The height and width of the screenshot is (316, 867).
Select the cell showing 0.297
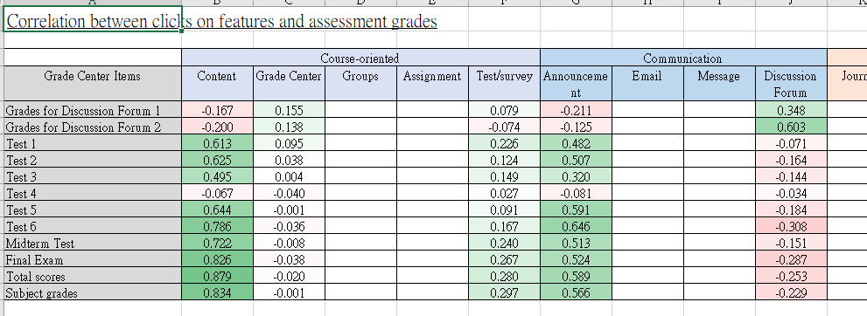coord(504,292)
